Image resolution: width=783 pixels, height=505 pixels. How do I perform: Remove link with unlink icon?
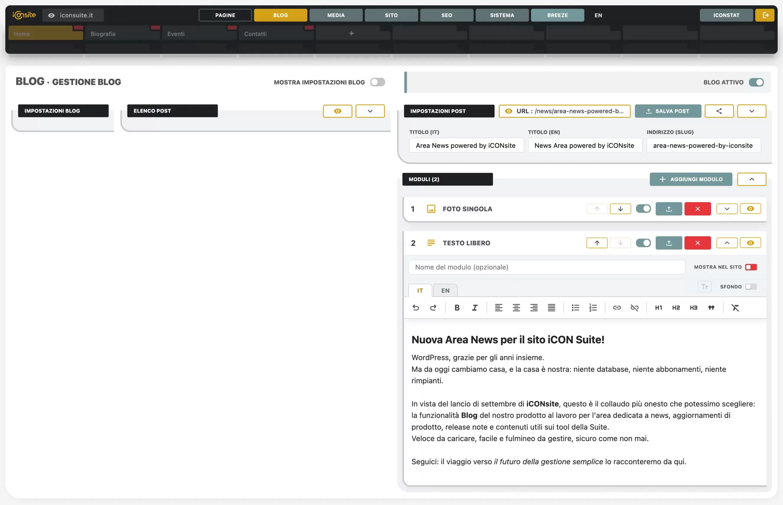point(634,308)
